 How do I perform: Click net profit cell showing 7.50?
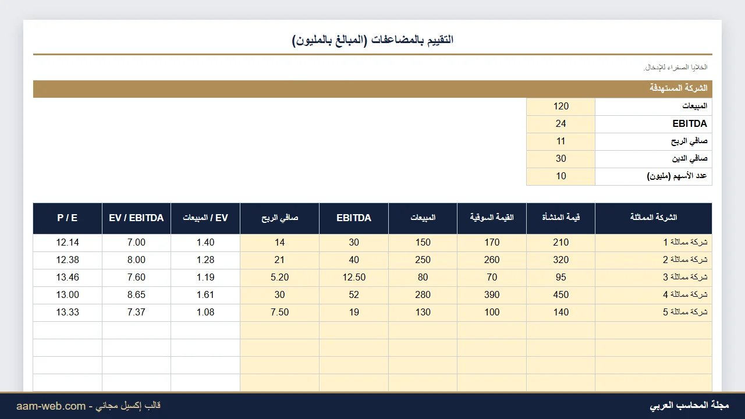coord(280,313)
